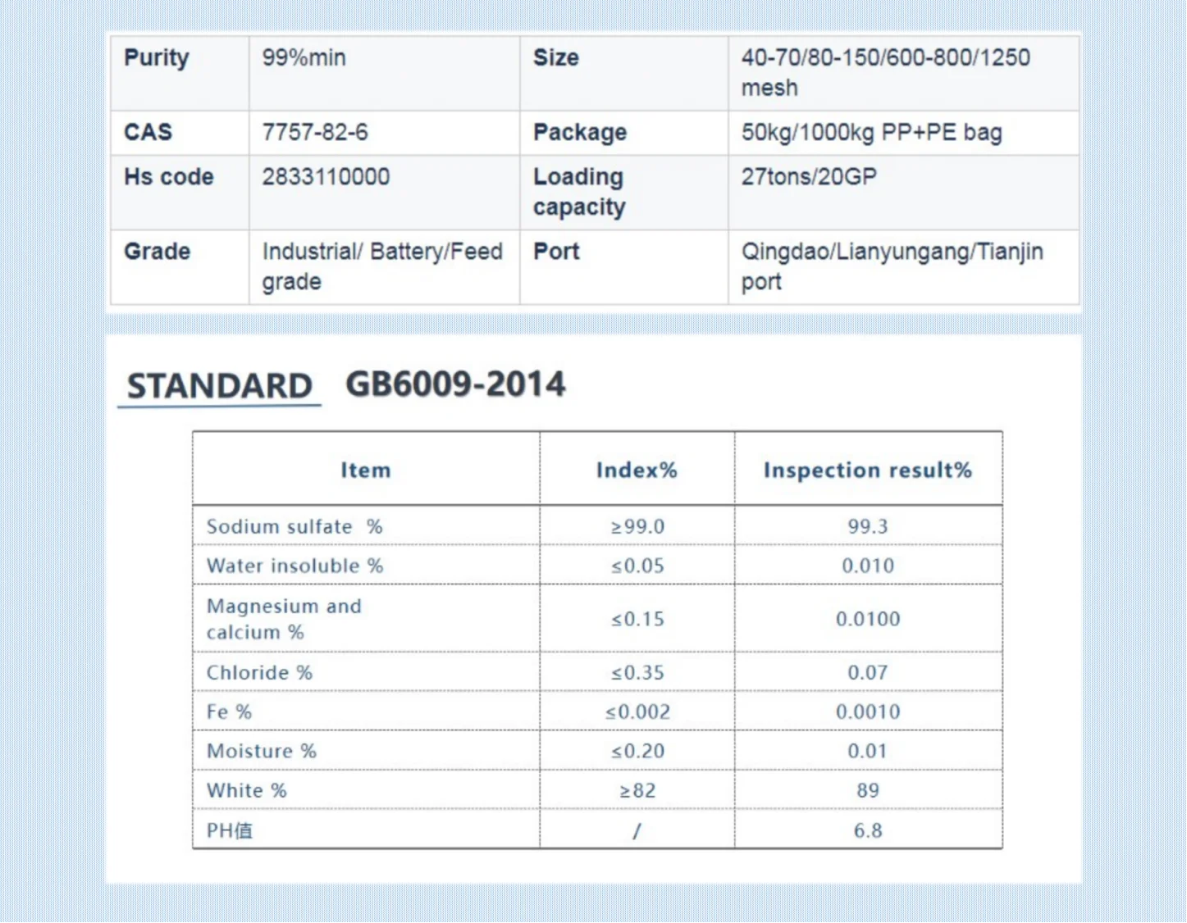The width and height of the screenshot is (1187, 923).
Task: Click the '0.0010' inspection result
Action: 868,712
